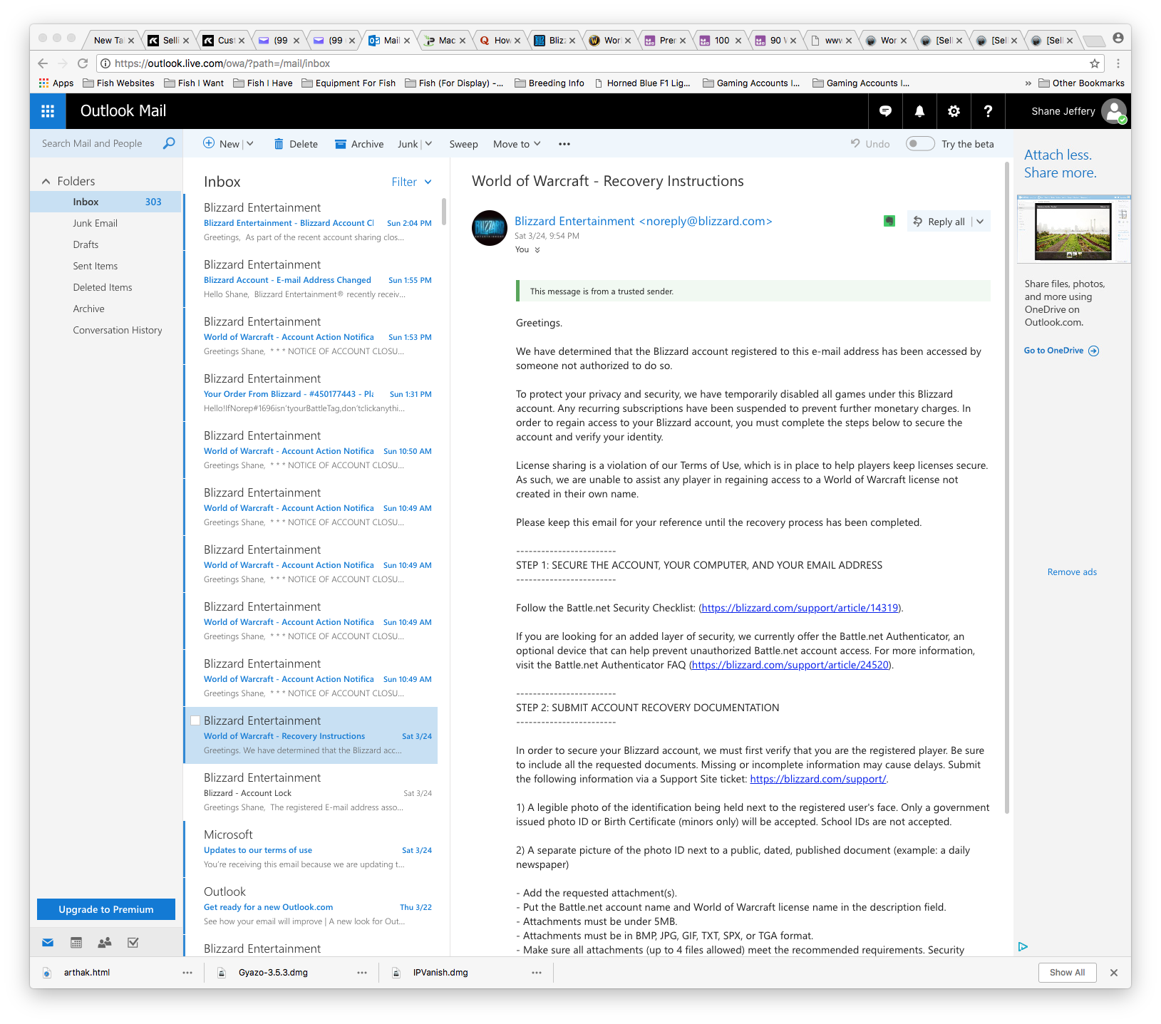Click the AdChoices icon in the sidebar

pos(1023,946)
